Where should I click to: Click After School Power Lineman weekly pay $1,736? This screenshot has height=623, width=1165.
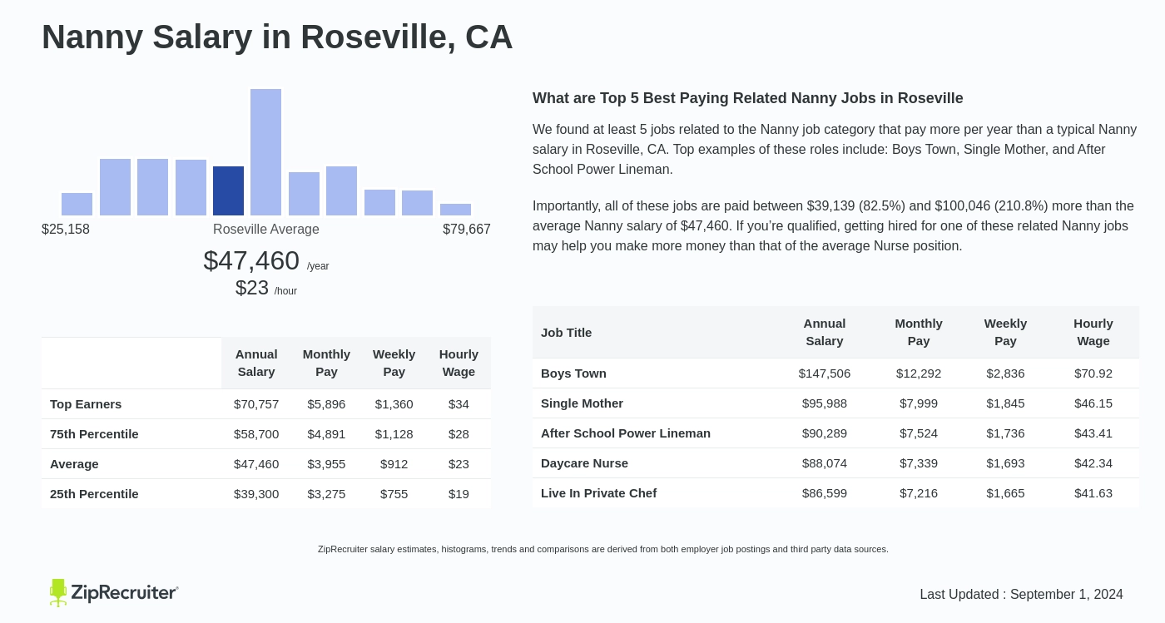1005,433
